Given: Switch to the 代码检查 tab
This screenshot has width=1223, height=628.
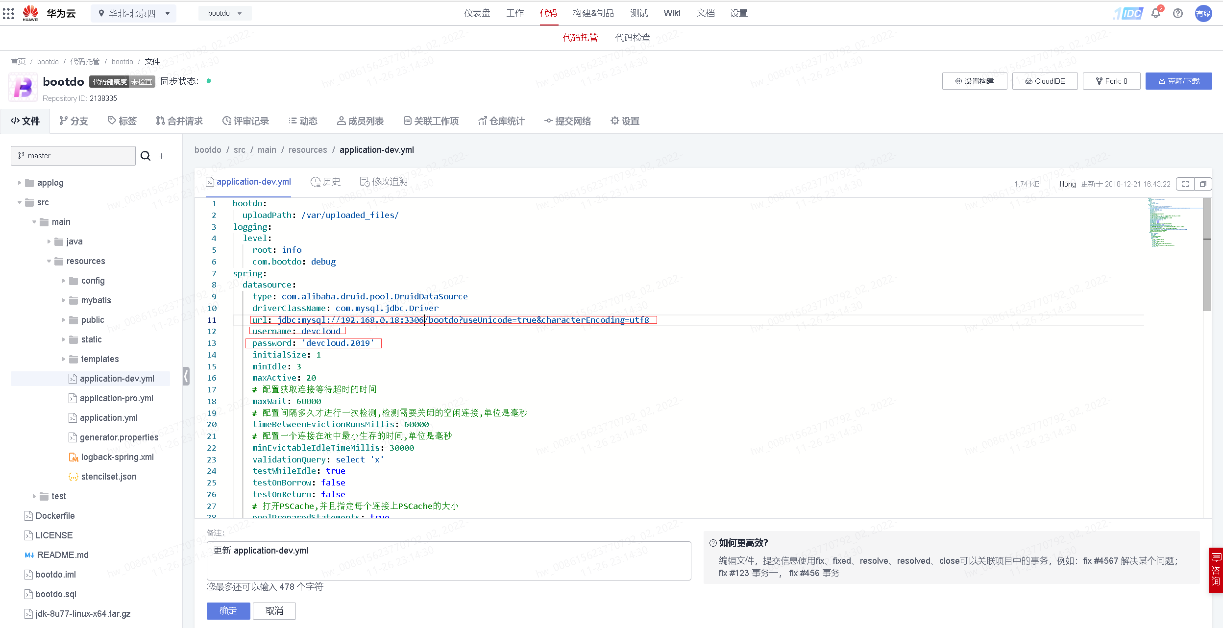Looking at the screenshot, I should pyautogui.click(x=632, y=37).
